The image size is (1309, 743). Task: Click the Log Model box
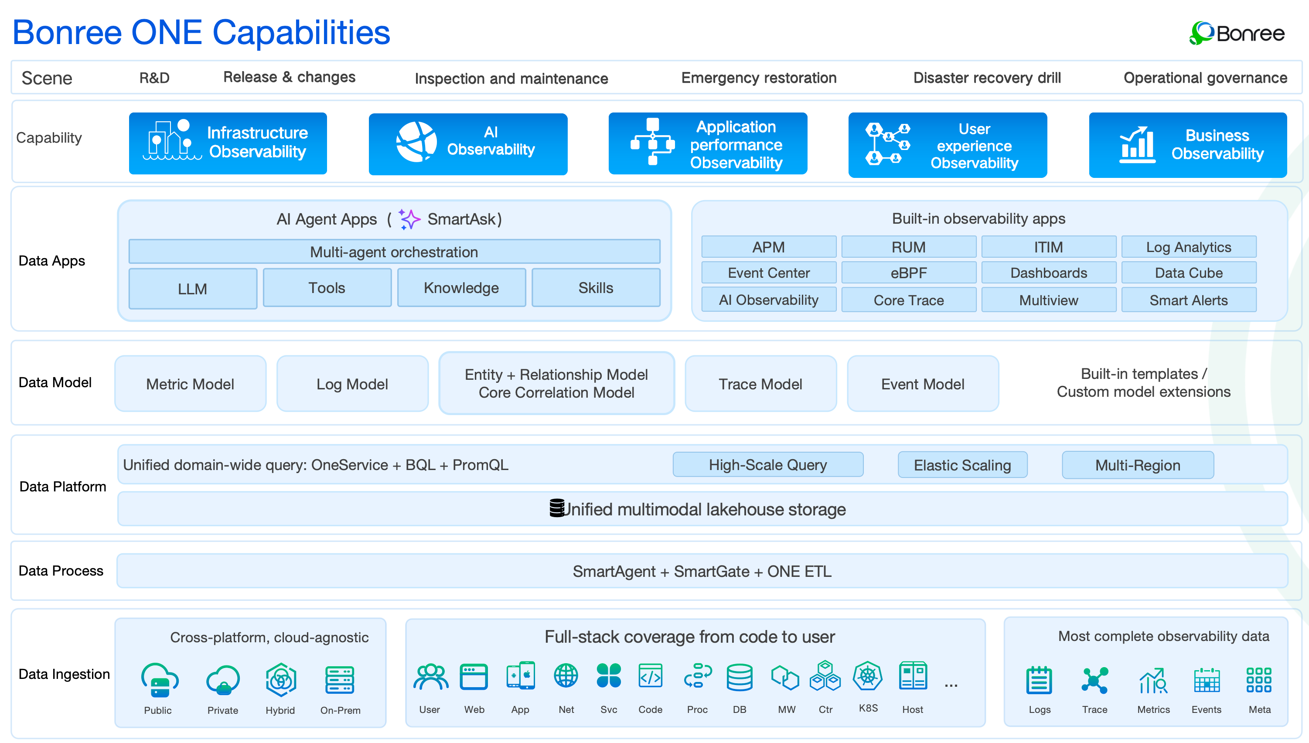click(x=353, y=384)
